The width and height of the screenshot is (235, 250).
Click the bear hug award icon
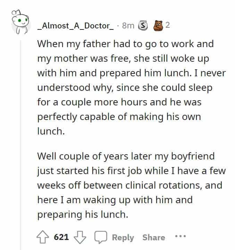click(x=158, y=25)
